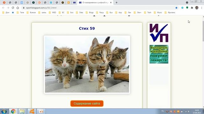The height and width of the screenshot is (114, 204).
Task: Switch to the first orange-icon tab
Action: (4, 3)
